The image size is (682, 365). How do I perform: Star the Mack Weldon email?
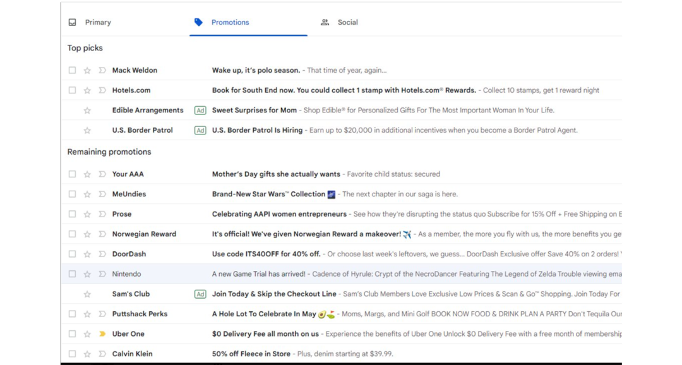click(87, 70)
